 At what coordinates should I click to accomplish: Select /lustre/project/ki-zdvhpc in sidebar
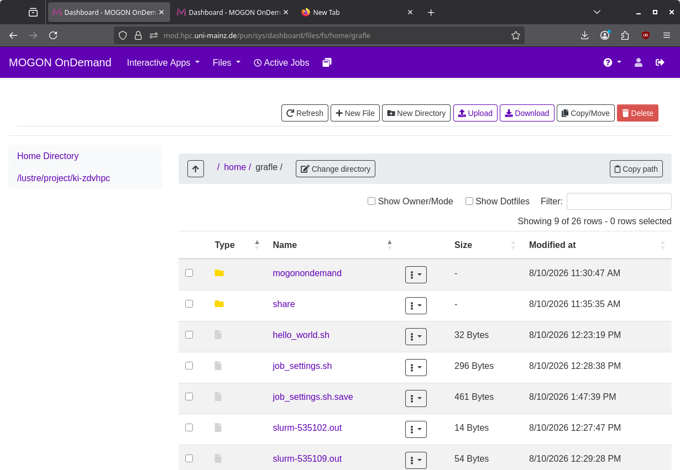(x=85, y=178)
